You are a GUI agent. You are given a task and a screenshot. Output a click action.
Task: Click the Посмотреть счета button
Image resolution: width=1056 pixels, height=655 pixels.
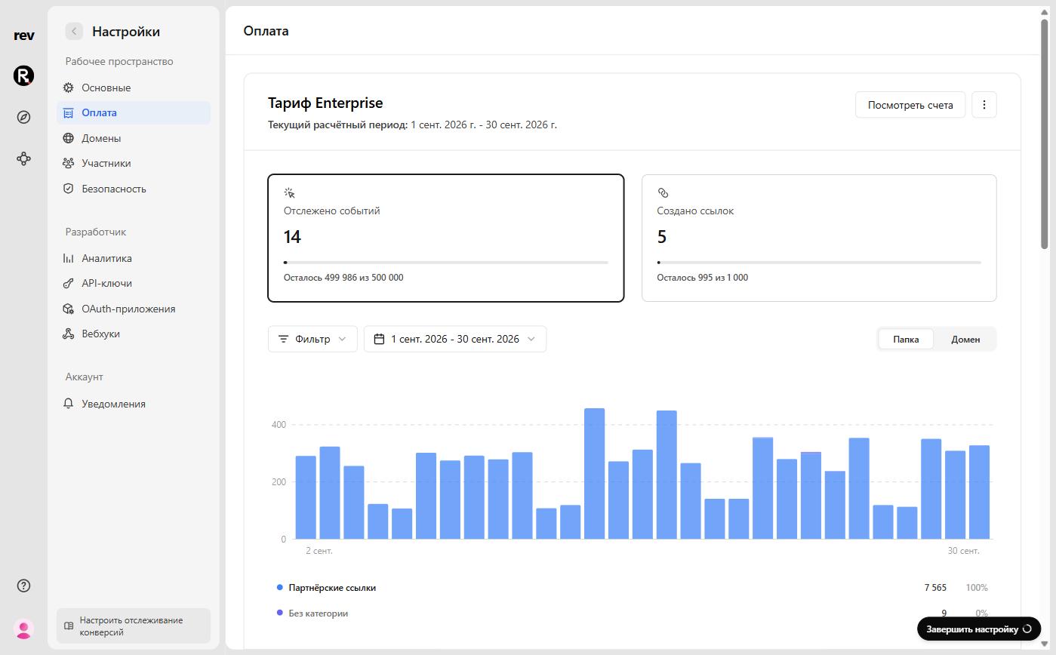910,105
